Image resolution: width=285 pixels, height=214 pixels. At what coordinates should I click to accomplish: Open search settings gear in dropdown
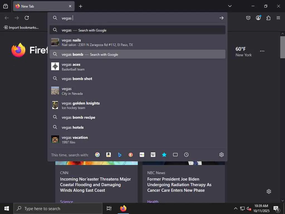[221, 155]
